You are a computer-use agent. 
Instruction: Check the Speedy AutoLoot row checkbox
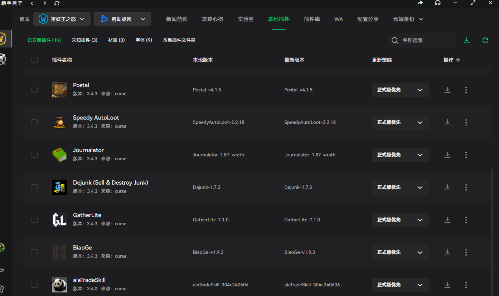click(x=34, y=122)
